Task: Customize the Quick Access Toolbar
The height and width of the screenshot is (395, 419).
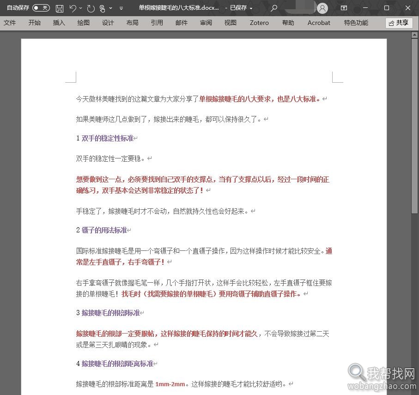Action: point(121,9)
